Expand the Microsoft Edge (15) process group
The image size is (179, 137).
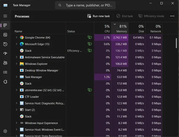16,44
